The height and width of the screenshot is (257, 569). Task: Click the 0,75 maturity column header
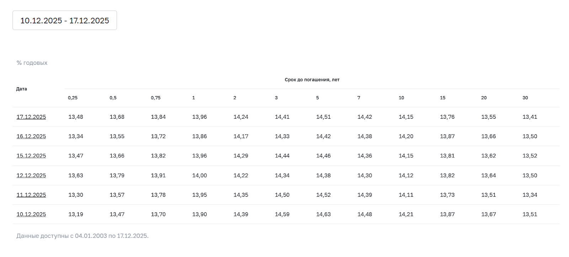(156, 98)
